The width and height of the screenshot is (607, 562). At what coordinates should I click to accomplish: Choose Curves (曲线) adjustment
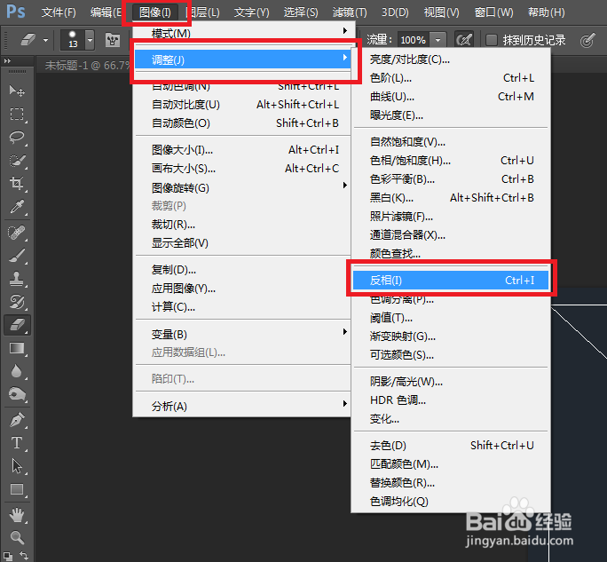click(451, 97)
